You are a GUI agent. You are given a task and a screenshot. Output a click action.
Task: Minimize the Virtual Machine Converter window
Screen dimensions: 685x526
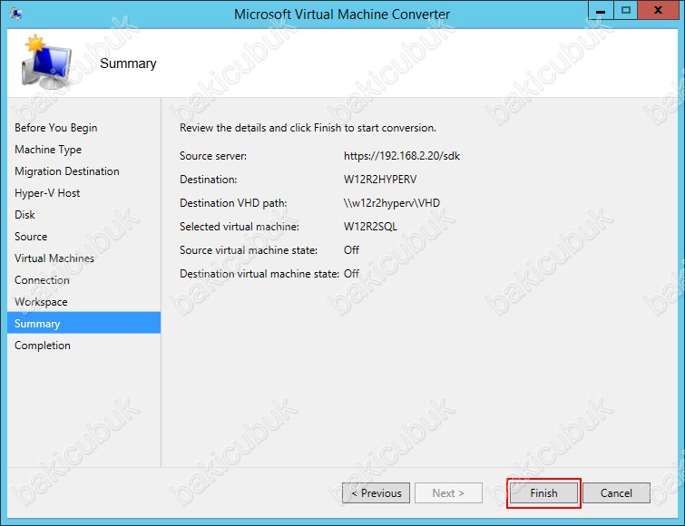click(599, 11)
